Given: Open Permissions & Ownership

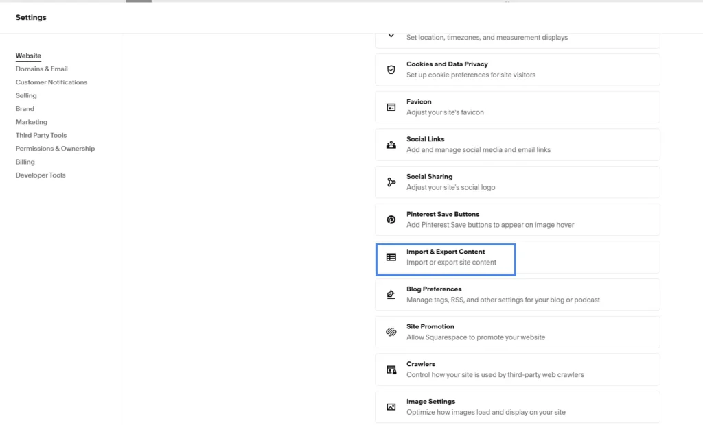Looking at the screenshot, I should [55, 149].
